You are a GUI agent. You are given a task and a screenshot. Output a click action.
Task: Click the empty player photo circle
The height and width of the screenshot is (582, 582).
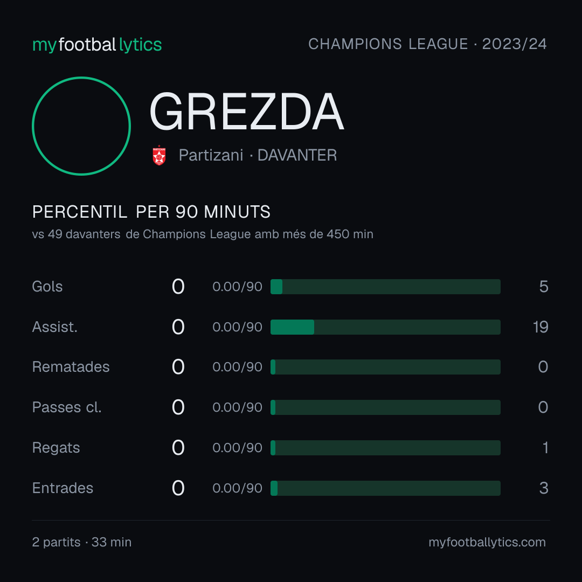[81, 126]
